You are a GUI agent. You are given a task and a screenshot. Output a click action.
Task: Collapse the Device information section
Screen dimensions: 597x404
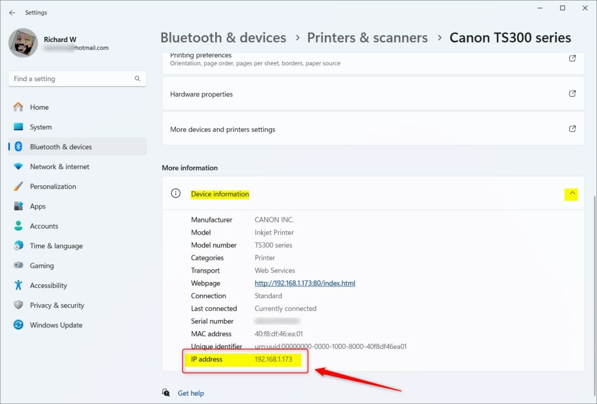point(571,194)
